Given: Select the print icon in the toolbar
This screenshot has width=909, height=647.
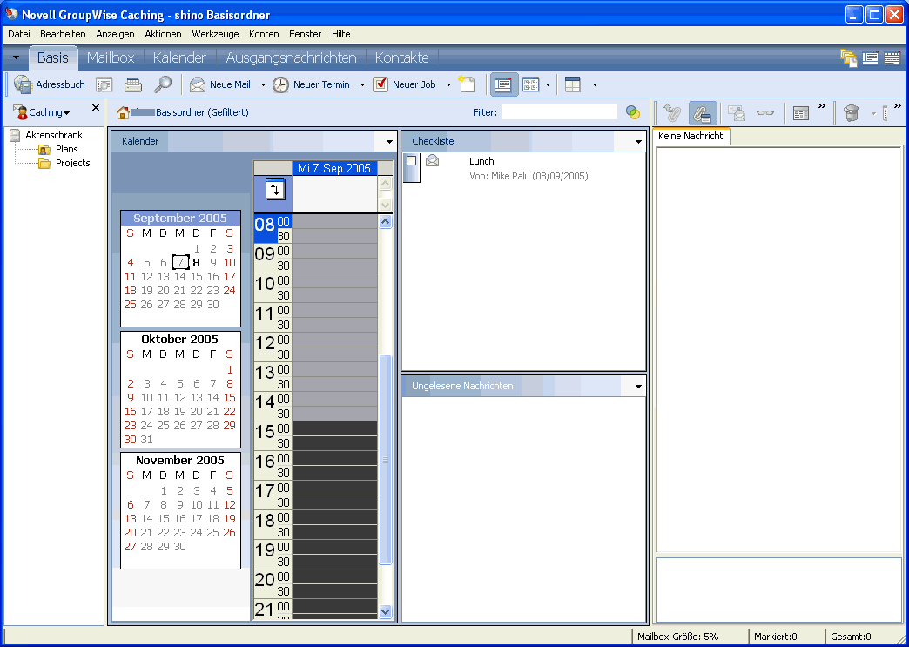Looking at the screenshot, I should click(131, 84).
